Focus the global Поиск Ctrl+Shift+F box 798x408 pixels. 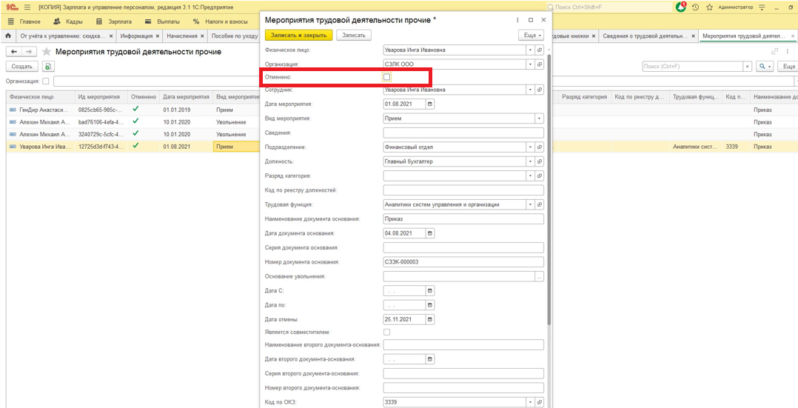click(608, 7)
